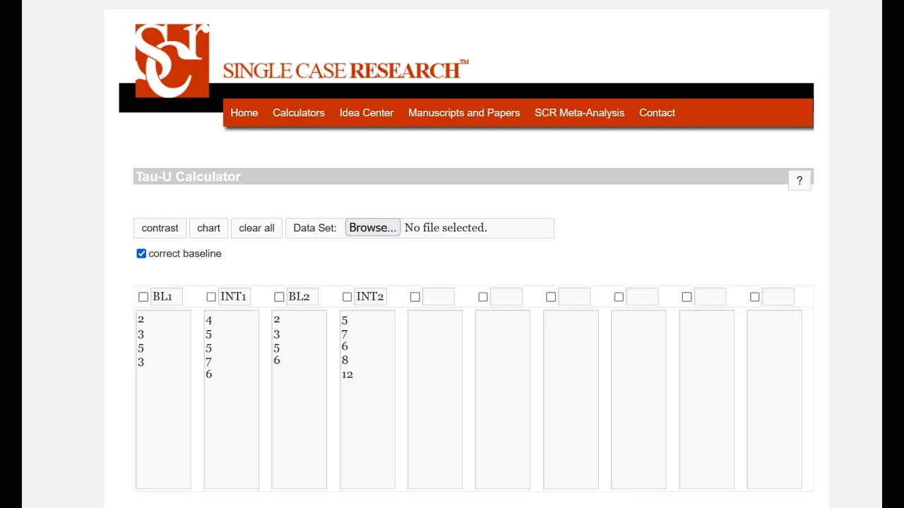Click the contrast button

(x=160, y=228)
